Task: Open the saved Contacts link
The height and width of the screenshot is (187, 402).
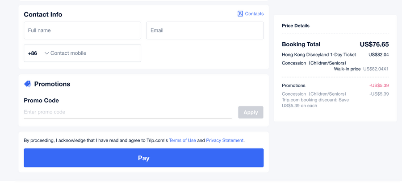Action: [254, 14]
